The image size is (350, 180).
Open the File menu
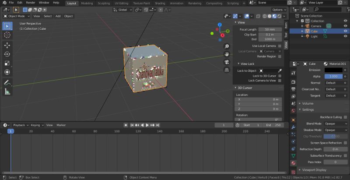pos(11,3)
